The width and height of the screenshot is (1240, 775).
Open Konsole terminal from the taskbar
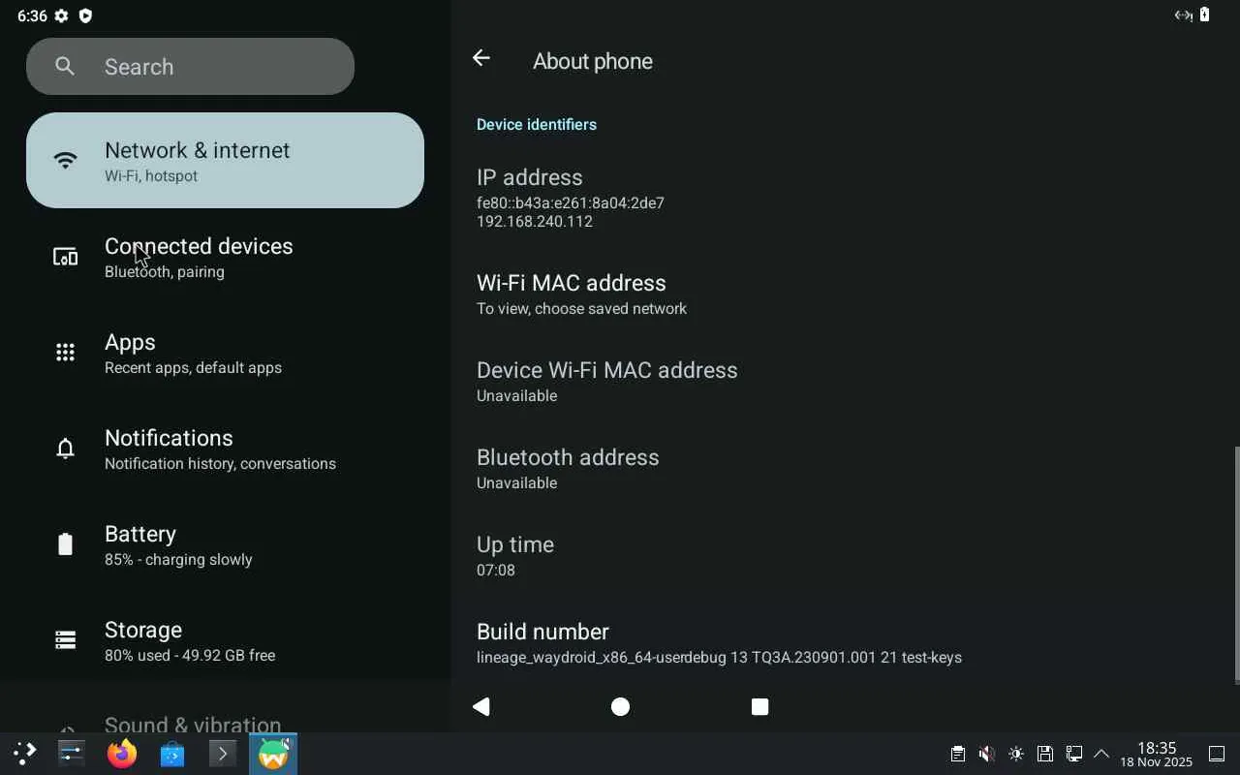(x=223, y=754)
